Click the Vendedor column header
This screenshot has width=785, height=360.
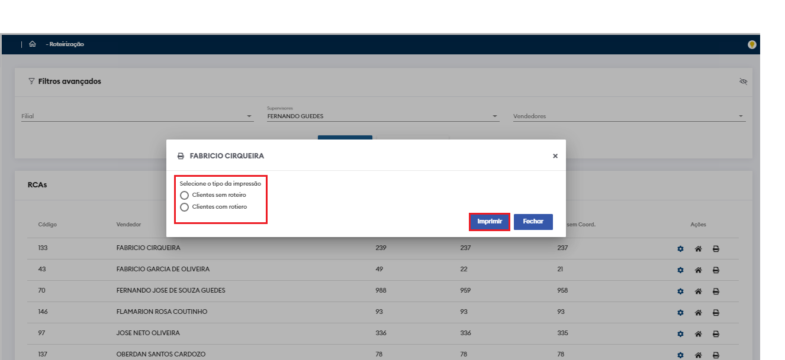coord(128,225)
